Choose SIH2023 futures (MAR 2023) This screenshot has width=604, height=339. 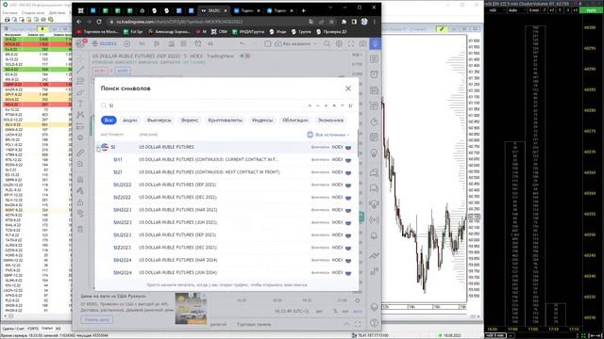226,210
